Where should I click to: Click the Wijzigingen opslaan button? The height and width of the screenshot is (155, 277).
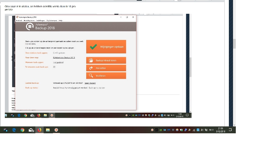pos(106,46)
